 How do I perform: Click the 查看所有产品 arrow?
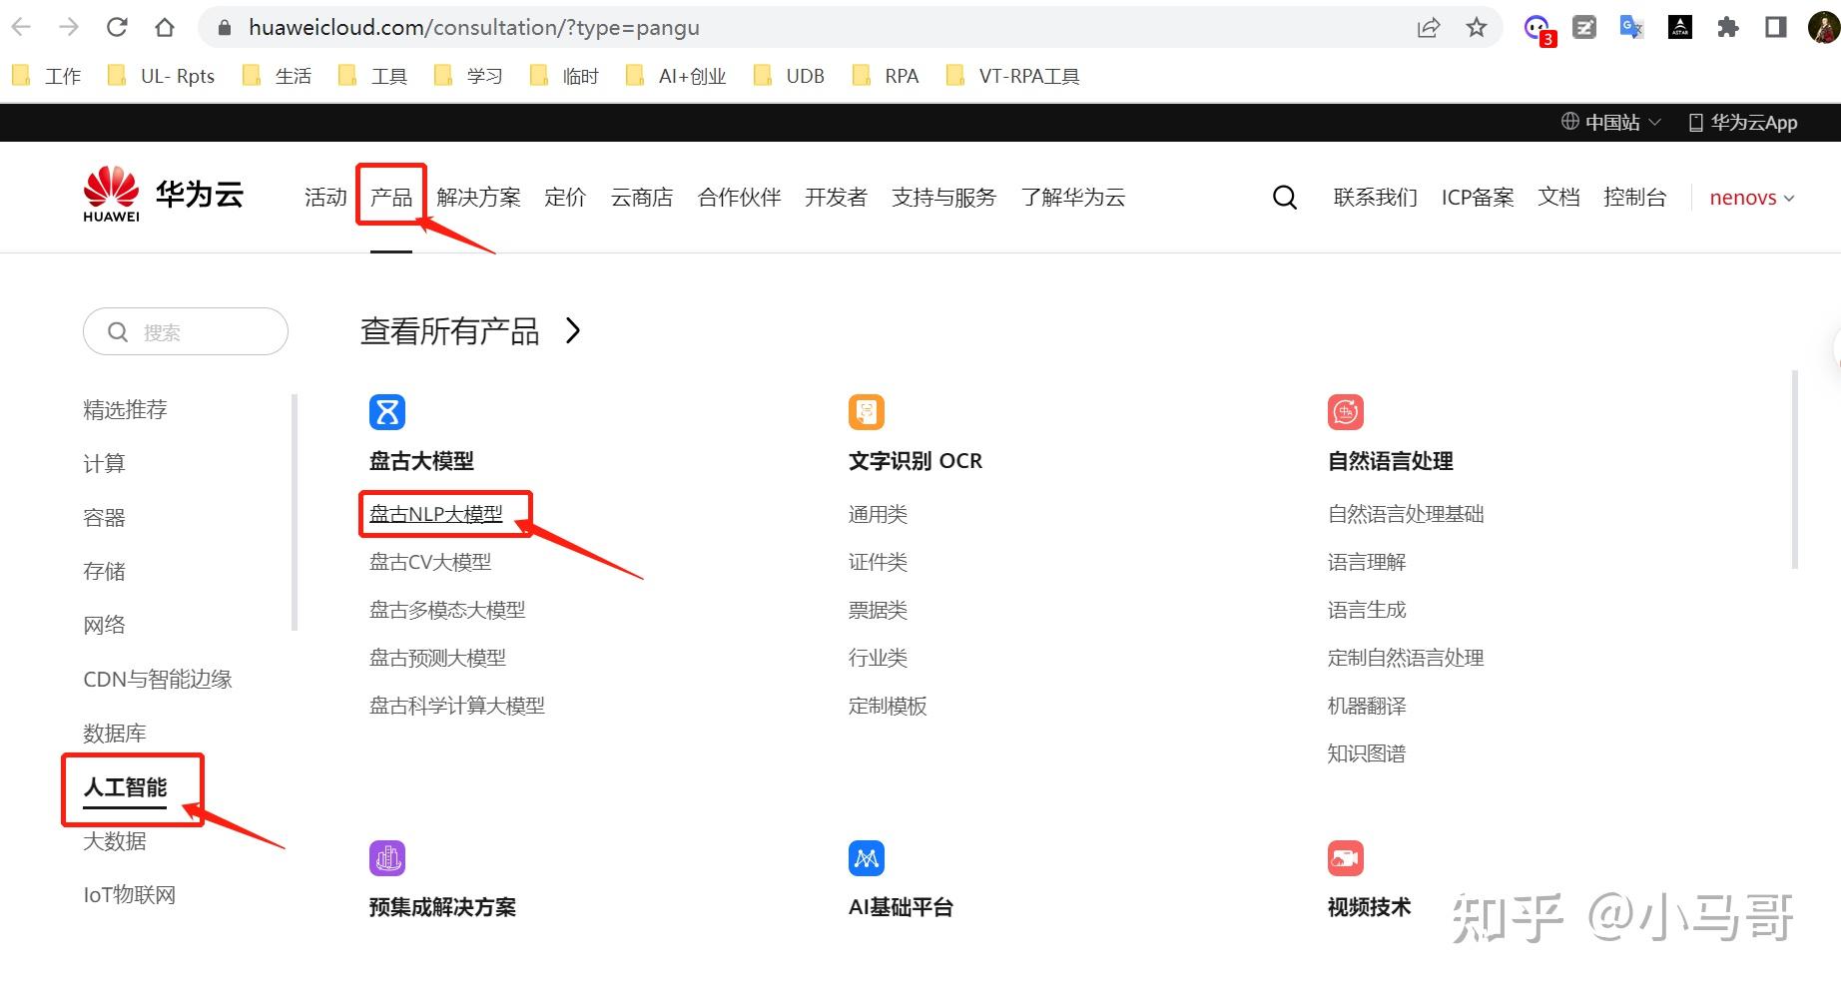click(574, 330)
